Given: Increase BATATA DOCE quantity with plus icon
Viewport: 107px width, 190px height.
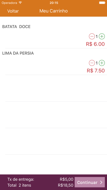Looking at the screenshot, I should pos(102,37).
